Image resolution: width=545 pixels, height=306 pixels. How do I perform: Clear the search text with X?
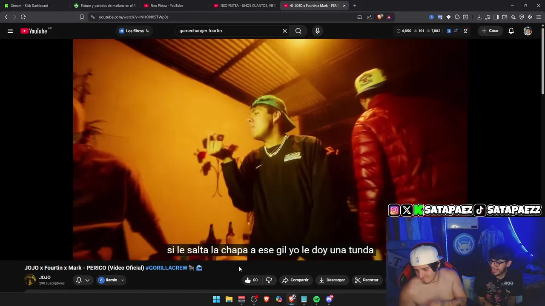pos(285,31)
